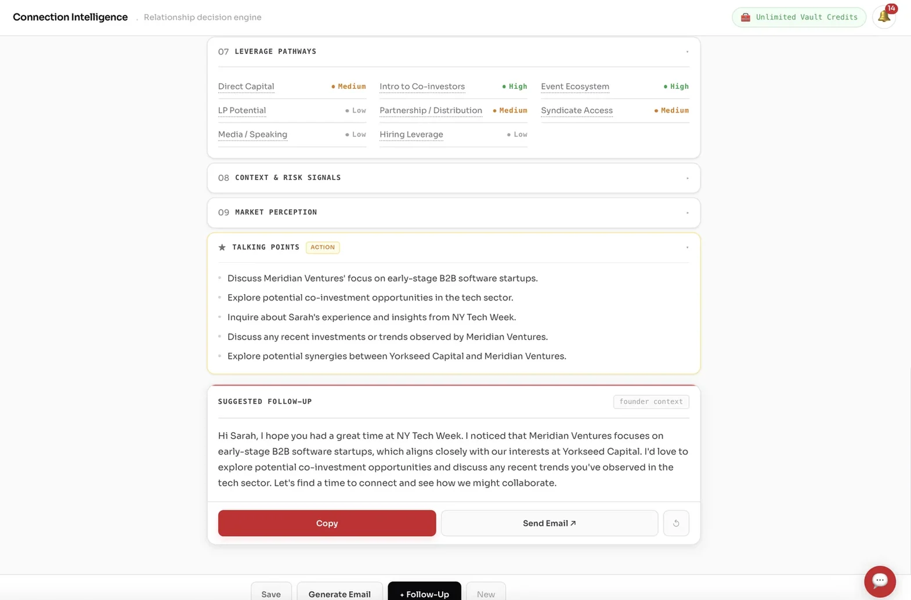The height and width of the screenshot is (600, 911).
Task: Collapse the Leverage Pathways section
Action: pyautogui.click(x=687, y=52)
